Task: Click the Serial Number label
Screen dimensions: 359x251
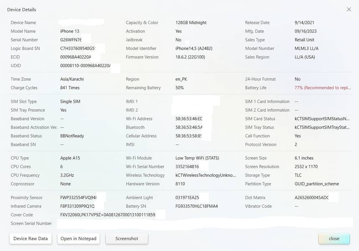Action: (x=24, y=40)
